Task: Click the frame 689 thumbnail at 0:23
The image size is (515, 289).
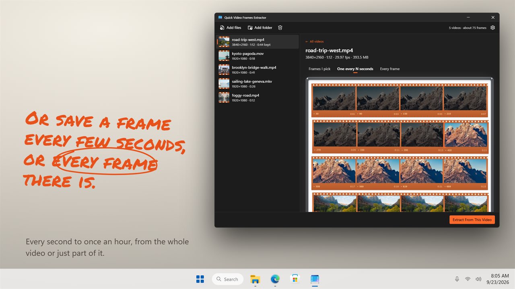Action: (465, 171)
